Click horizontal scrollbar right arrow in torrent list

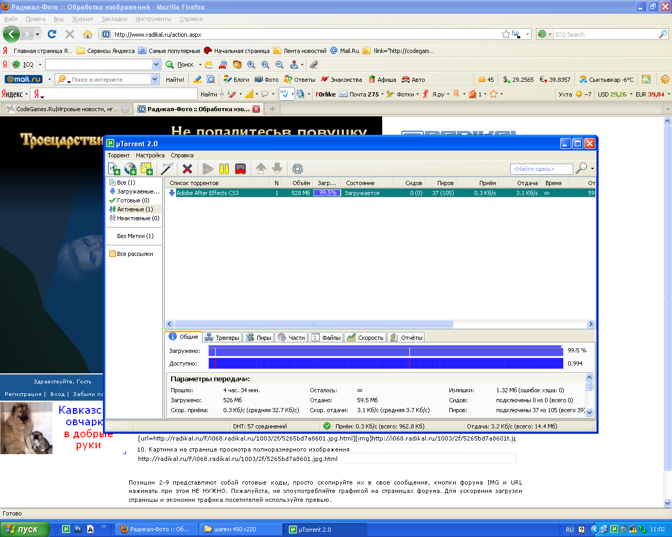tap(591, 324)
